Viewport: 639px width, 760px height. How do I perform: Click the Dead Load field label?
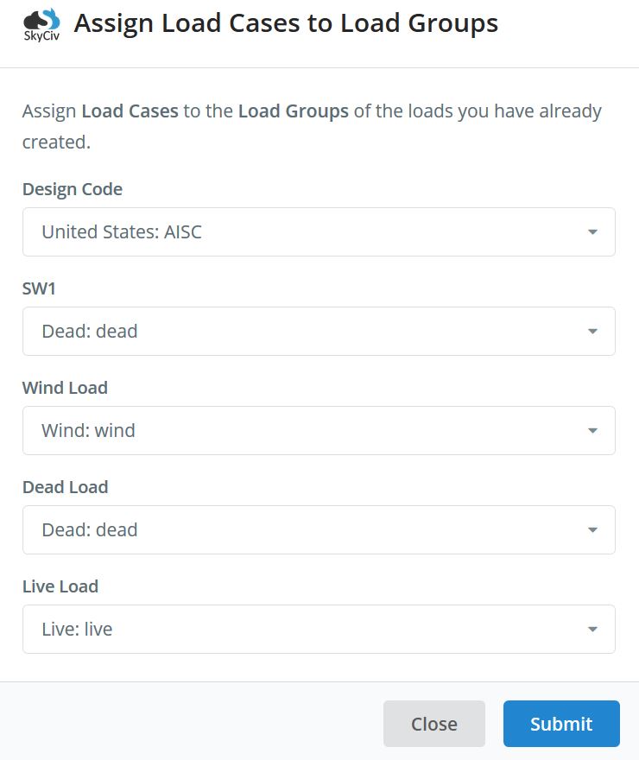tap(66, 488)
